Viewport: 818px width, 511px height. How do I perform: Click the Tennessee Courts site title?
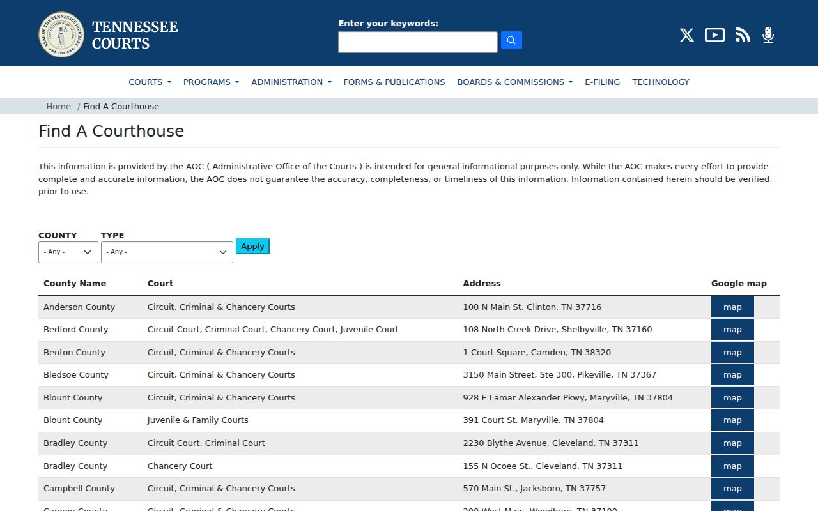(135, 35)
